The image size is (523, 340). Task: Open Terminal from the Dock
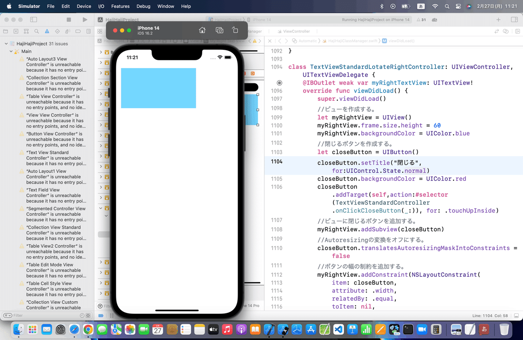point(408,329)
